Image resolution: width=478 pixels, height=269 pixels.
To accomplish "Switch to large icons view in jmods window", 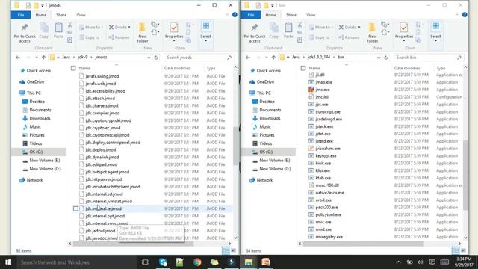I will coord(233,250).
